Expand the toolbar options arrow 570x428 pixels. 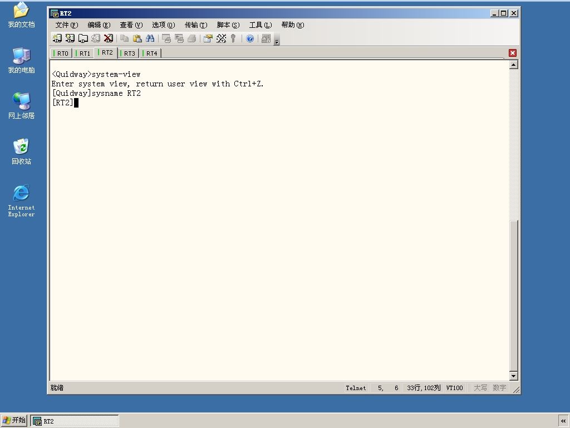click(277, 41)
